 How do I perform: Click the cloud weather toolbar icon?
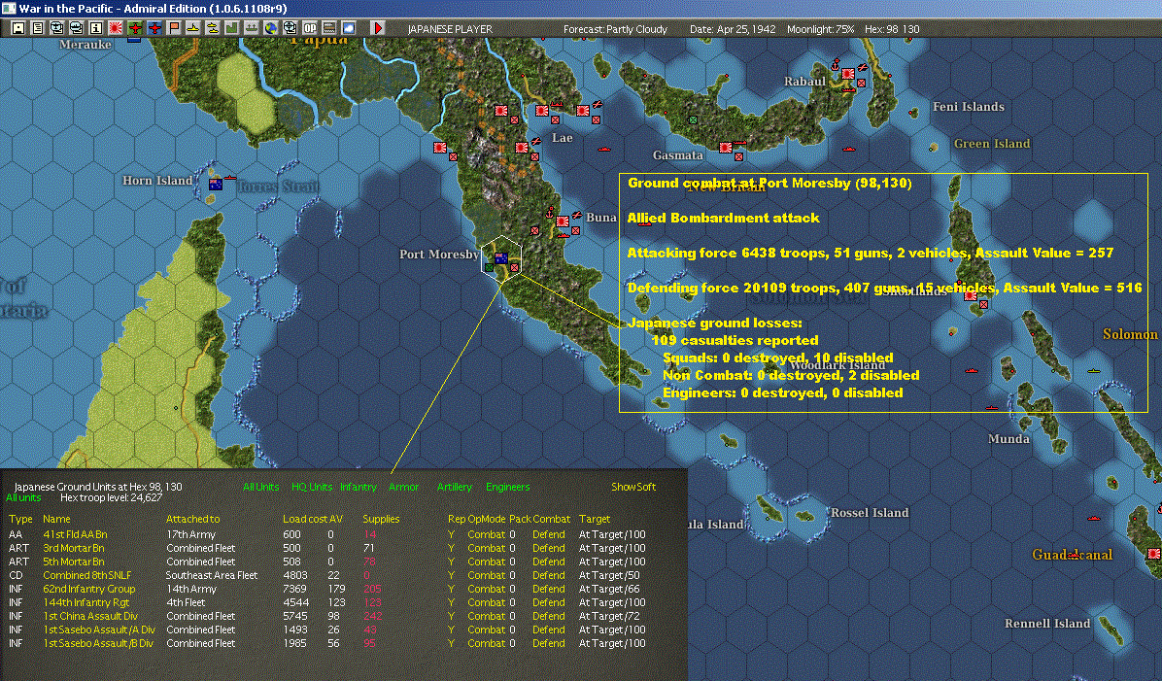348,28
